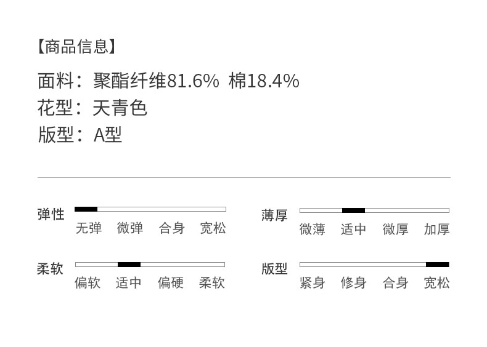Select the 微弹 option label
The height and width of the screenshot is (347, 487).
coord(130,228)
